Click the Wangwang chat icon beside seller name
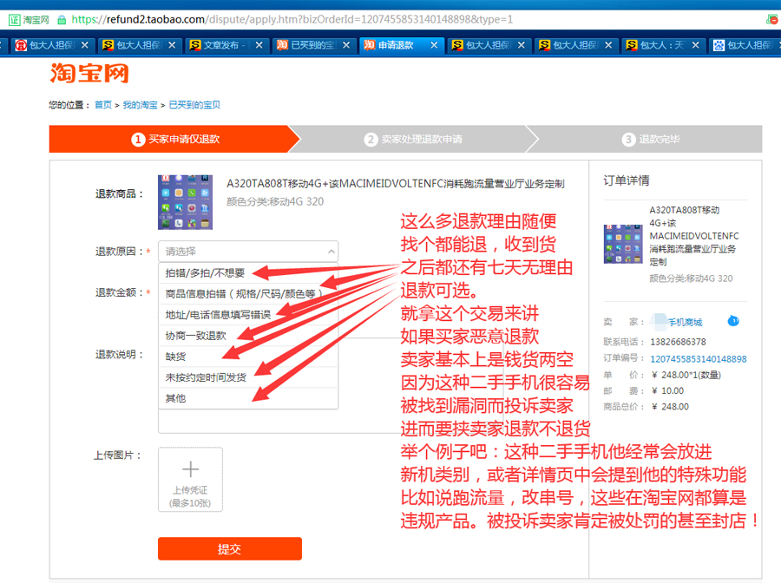781x583 pixels. 733,321
